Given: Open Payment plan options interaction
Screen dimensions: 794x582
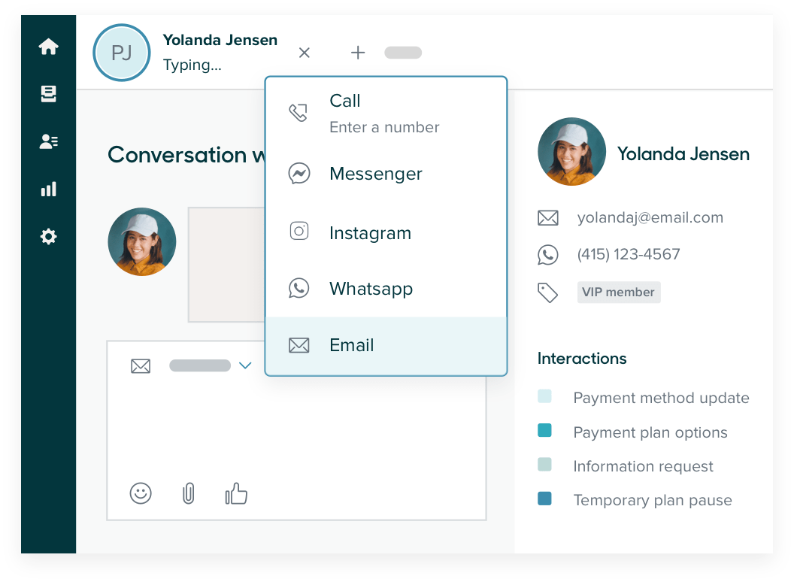Looking at the screenshot, I should 650,432.
